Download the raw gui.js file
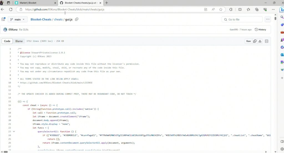The image size is (284, 153). 260,41
